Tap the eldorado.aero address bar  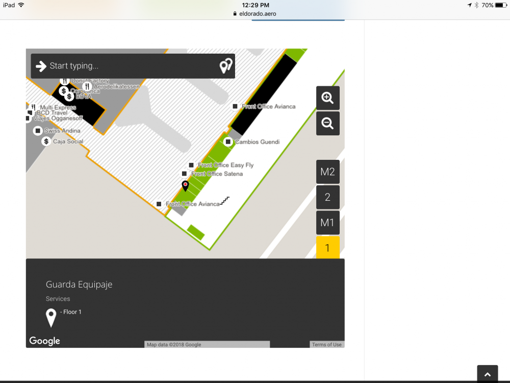tap(255, 14)
